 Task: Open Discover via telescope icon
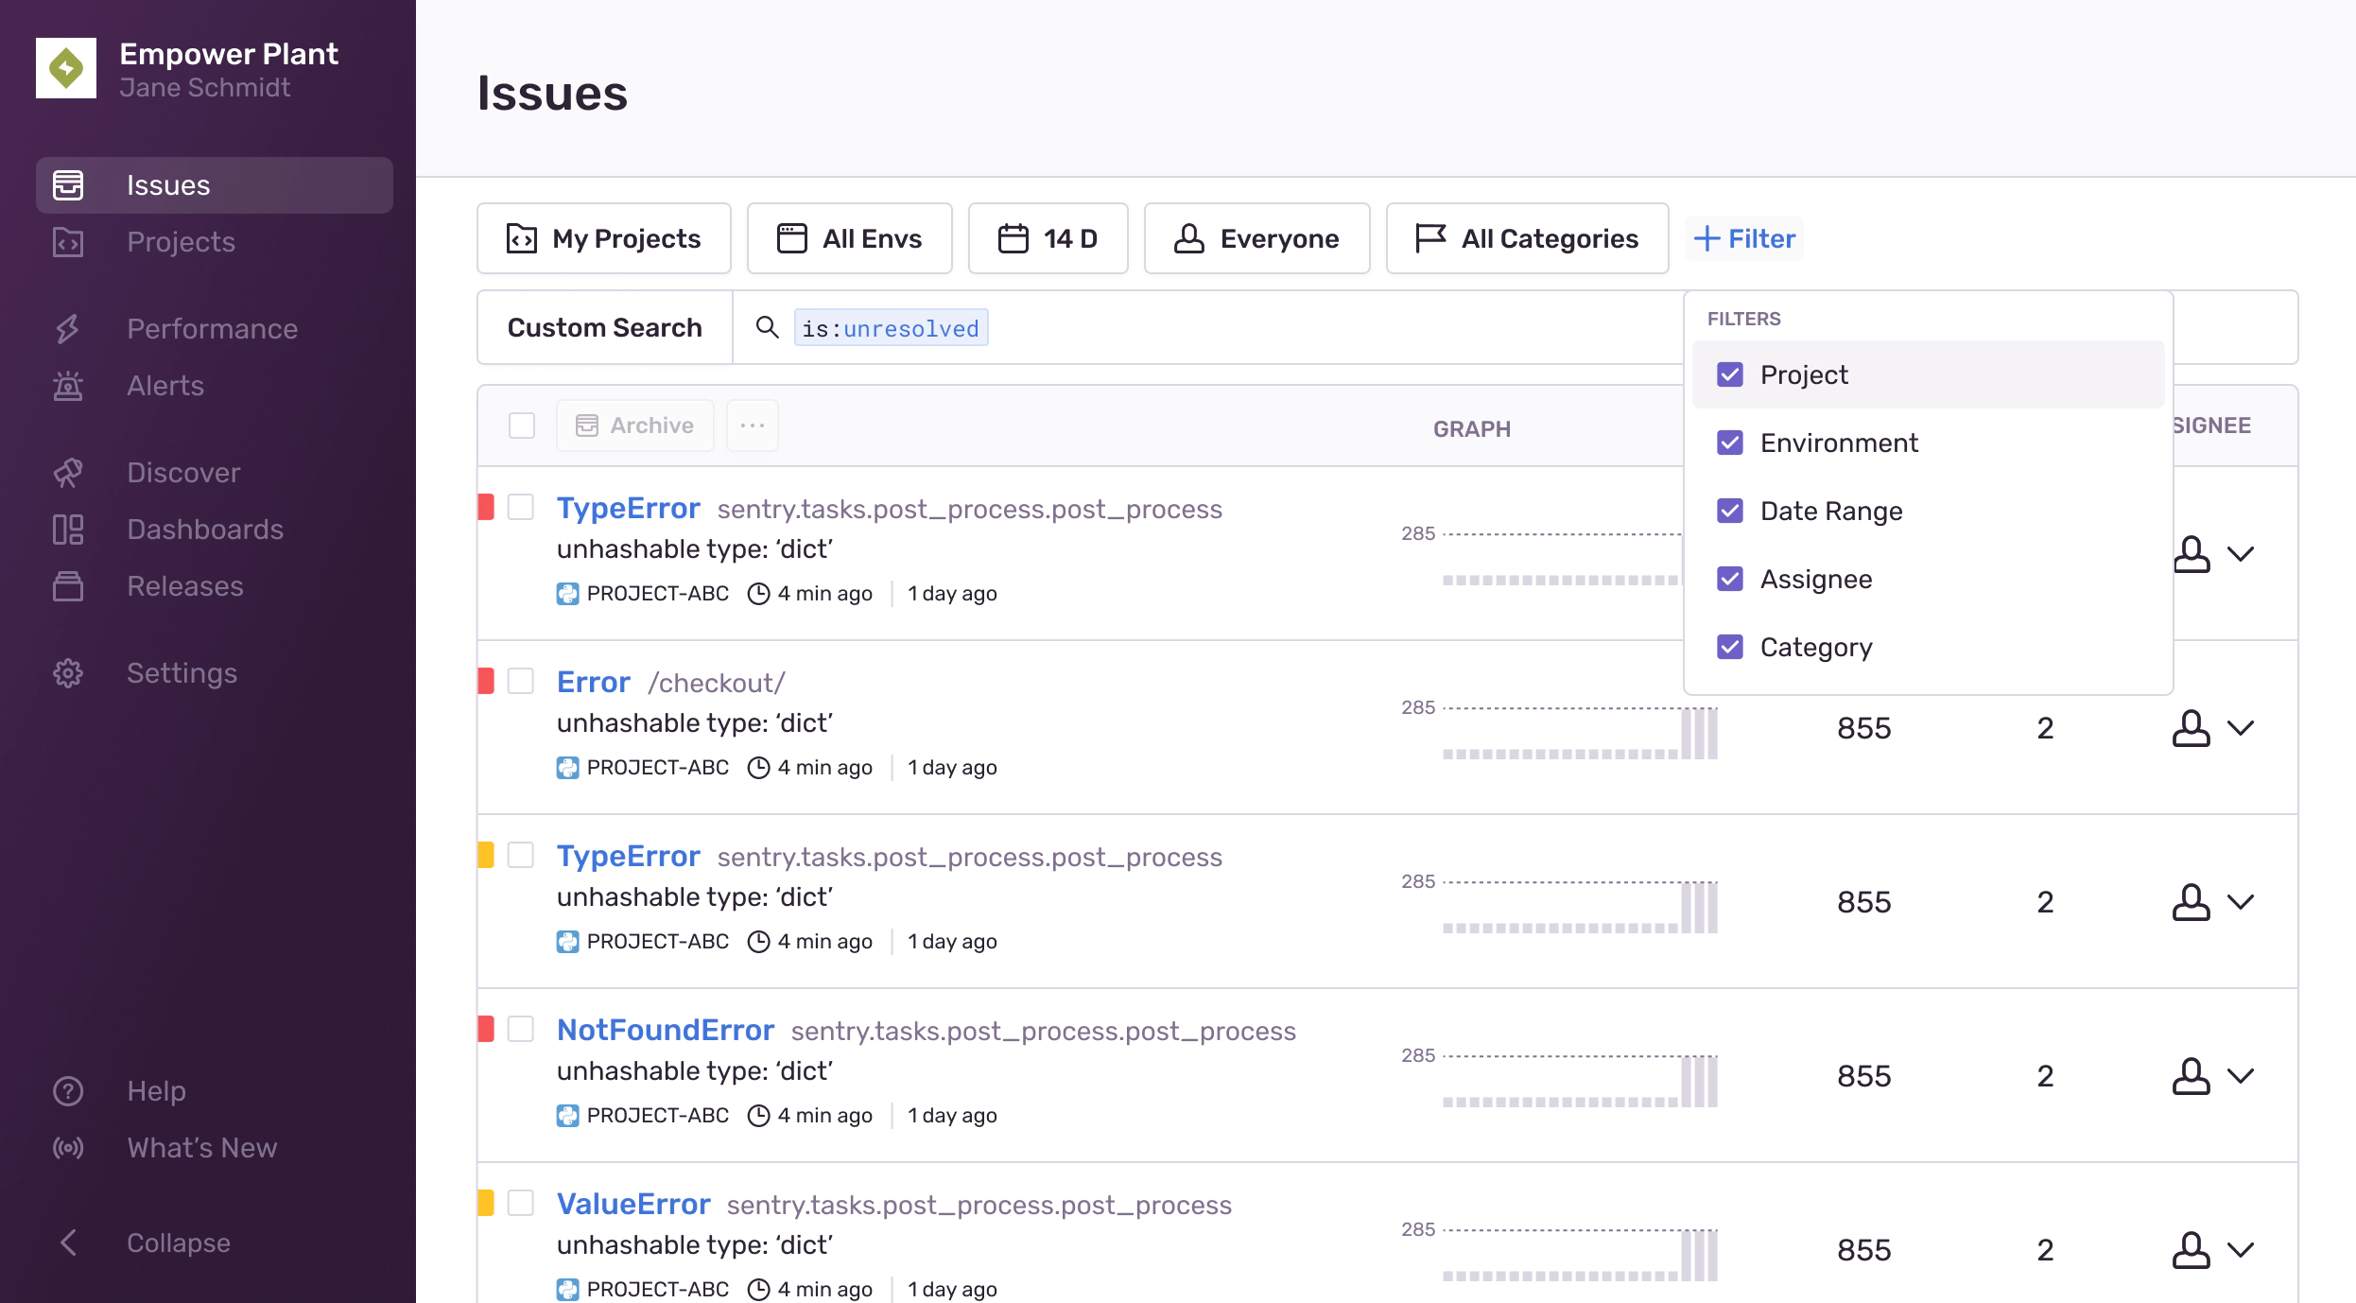(68, 473)
